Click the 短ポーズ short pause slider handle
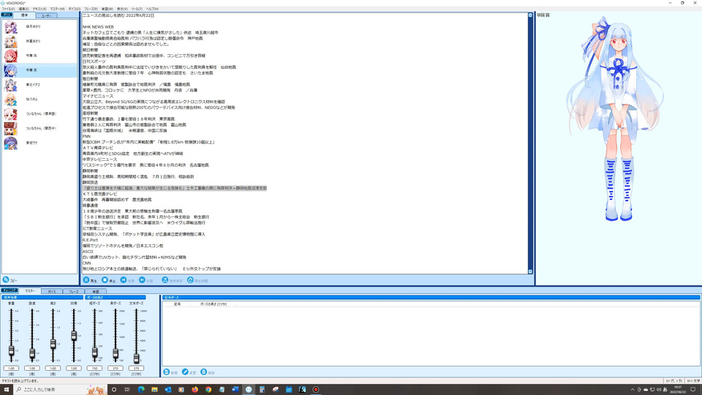The height and width of the screenshot is (395, 702). [x=94, y=353]
